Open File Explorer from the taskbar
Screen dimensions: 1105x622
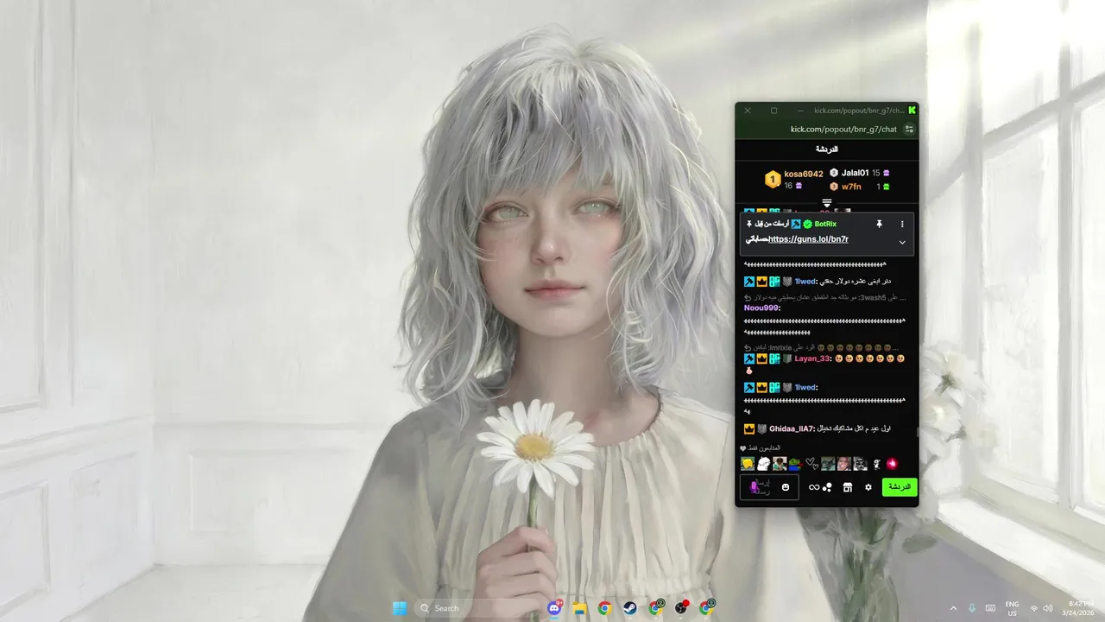(x=579, y=608)
